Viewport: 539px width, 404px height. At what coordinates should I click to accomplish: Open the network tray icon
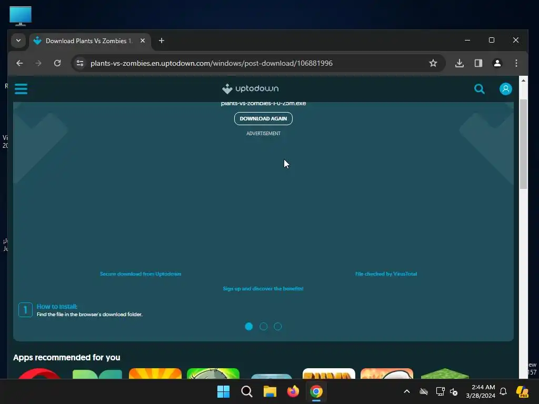[441, 391]
